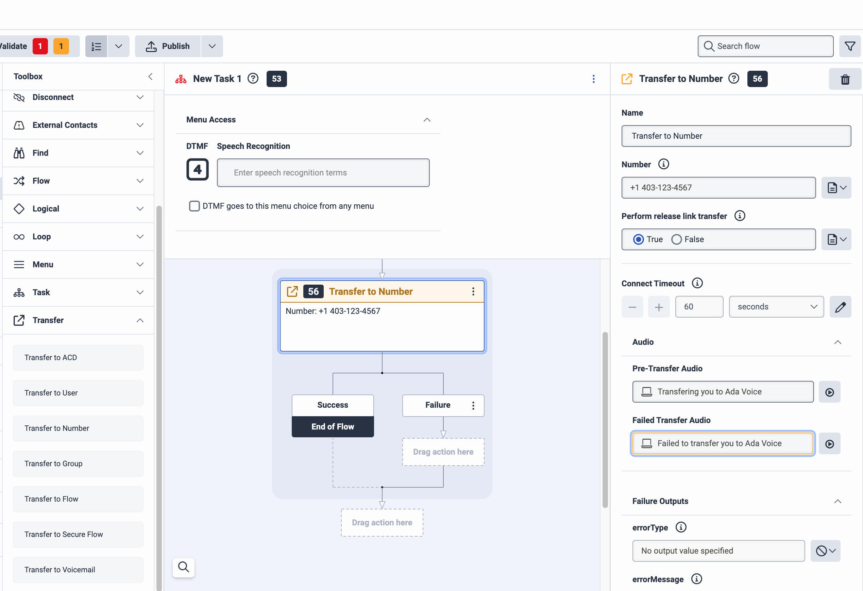
Task: Select the False radio button
Action: click(676, 240)
